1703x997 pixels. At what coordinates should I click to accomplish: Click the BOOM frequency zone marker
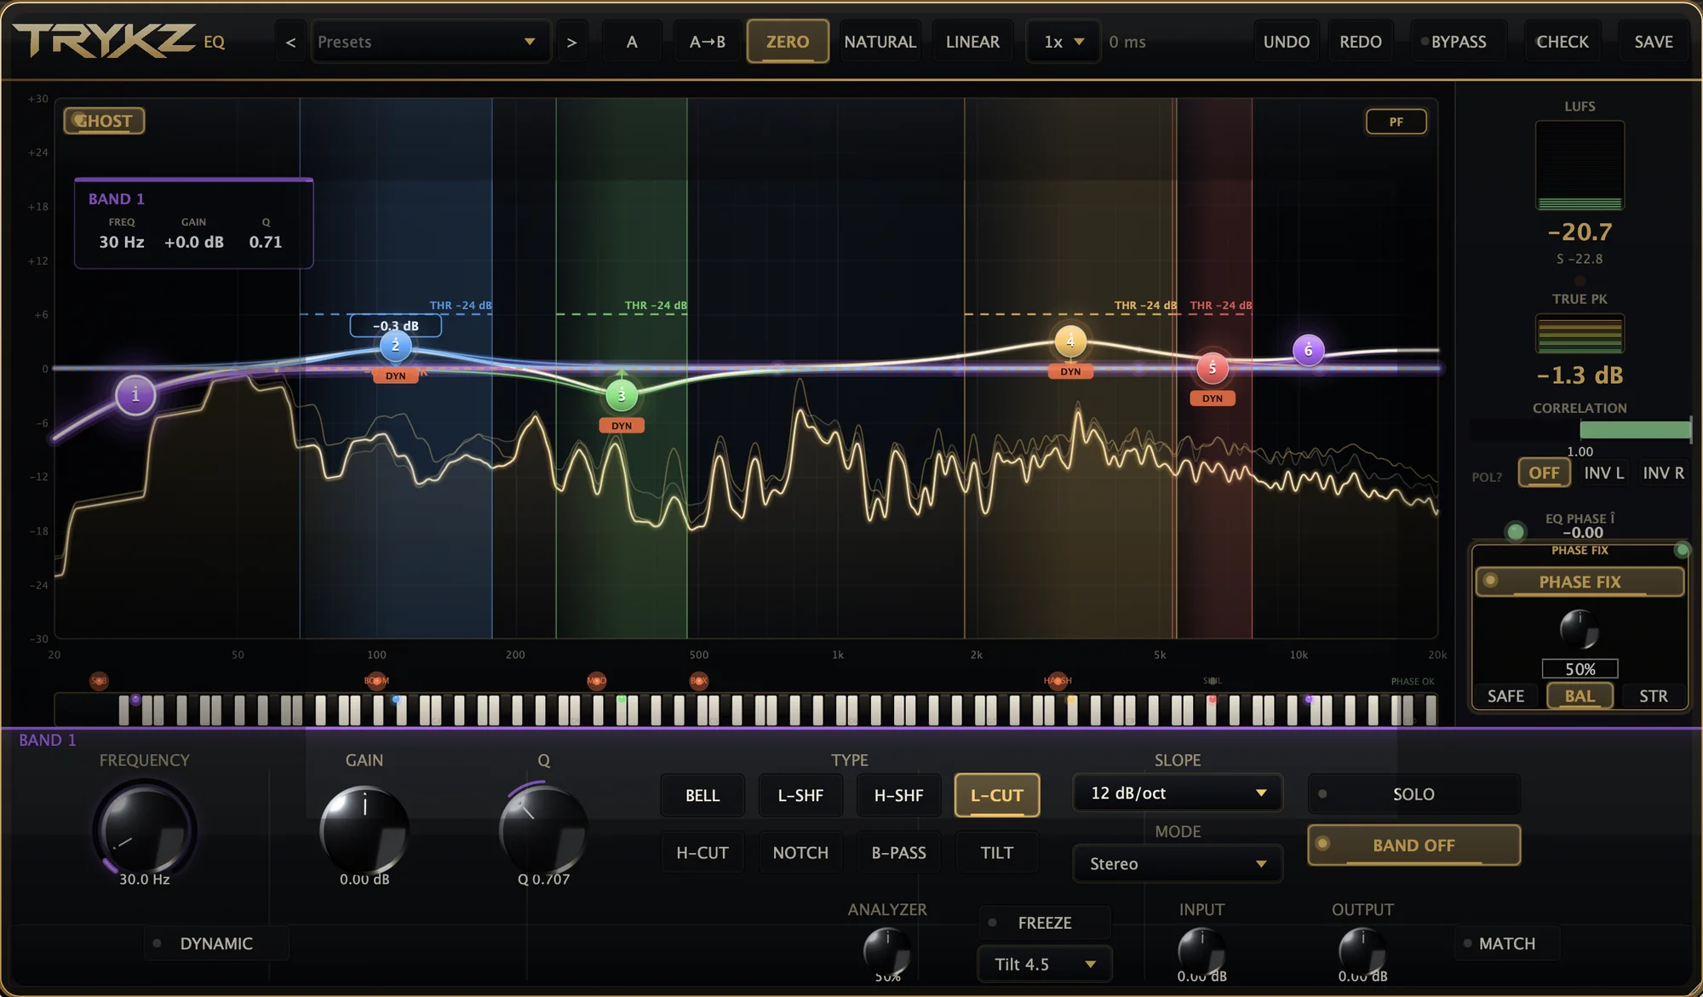click(376, 680)
